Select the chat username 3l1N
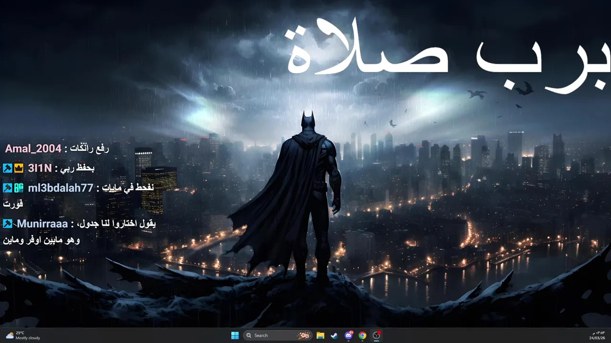Image resolution: width=611 pixels, height=343 pixels. pyautogui.click(x=40, y=168)
